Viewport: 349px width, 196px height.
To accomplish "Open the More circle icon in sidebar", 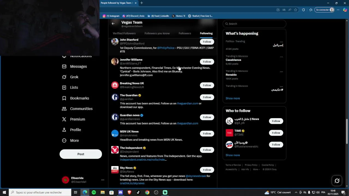I will [x=64, y=140].
